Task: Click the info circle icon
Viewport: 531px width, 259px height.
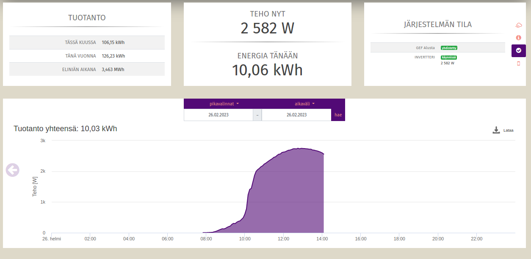Action: click(518, 38)
